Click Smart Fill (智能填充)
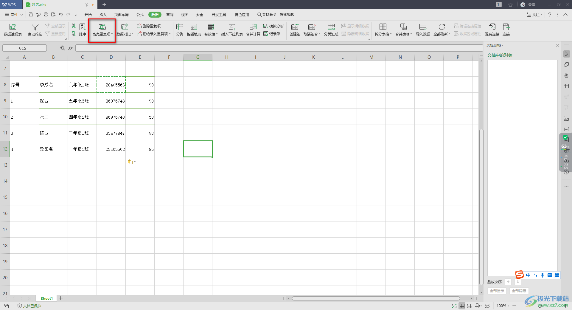 point(194,30)
